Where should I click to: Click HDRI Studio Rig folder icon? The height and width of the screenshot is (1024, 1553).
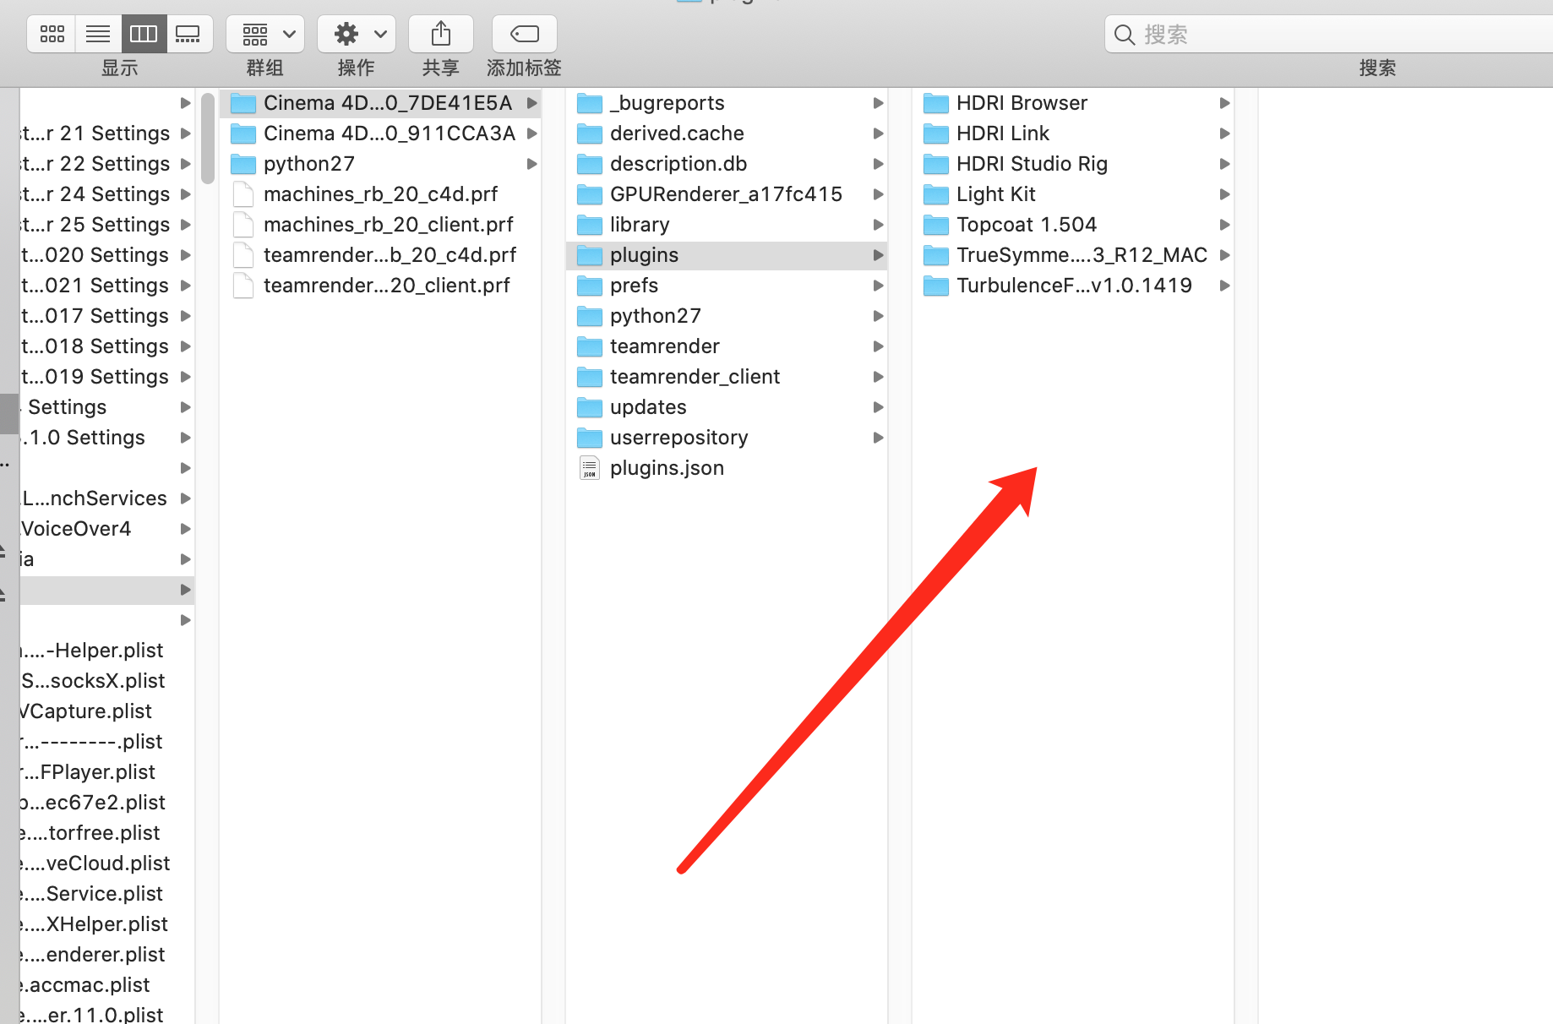(x=936, y=164)
